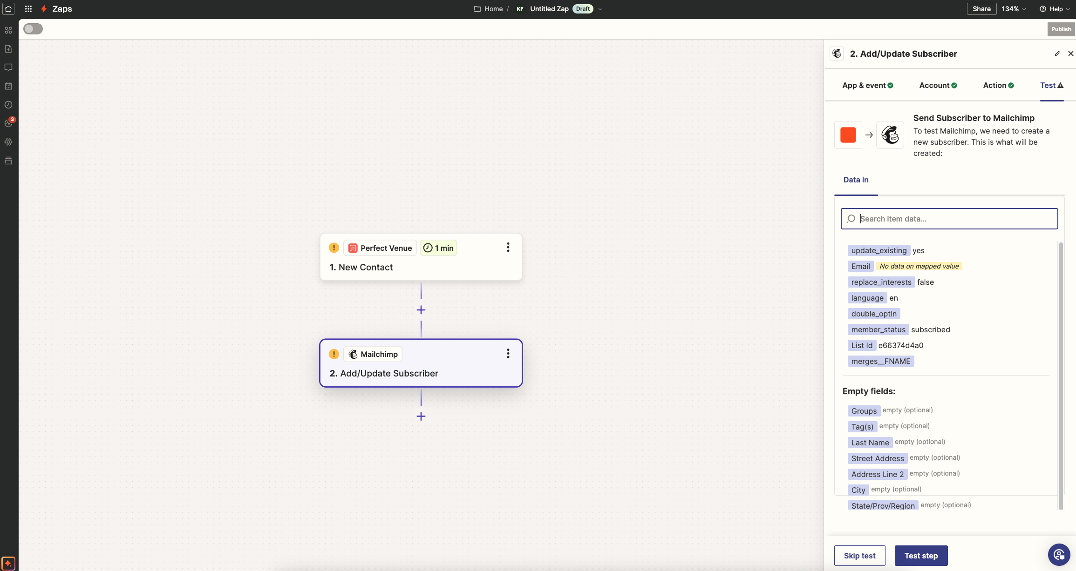This screenshot has width=1076, height=571.
Task: Switch to the Account tab
Action: point(938,85)
